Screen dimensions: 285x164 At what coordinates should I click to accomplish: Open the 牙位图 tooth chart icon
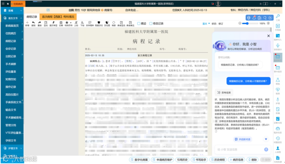tap(107, 23)
